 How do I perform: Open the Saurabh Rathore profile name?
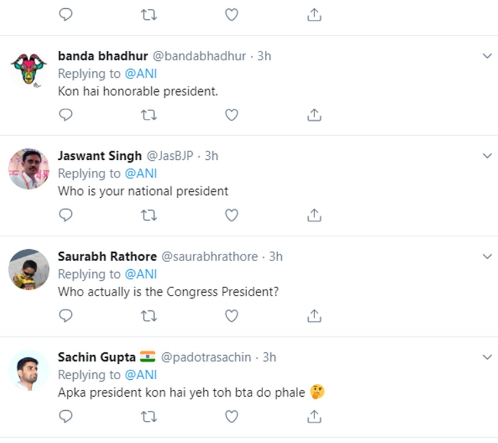click(107, 257)
